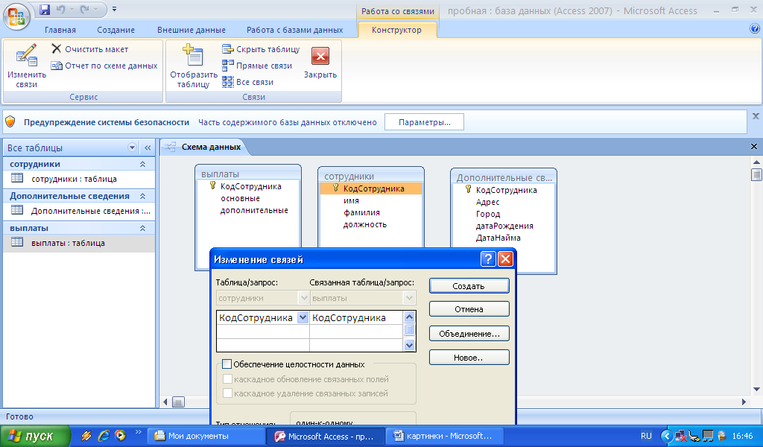Collapse the Дополнительные сведения group
Image resolution: width=763 pixels, height=447 pixels.
click(142, 196)
